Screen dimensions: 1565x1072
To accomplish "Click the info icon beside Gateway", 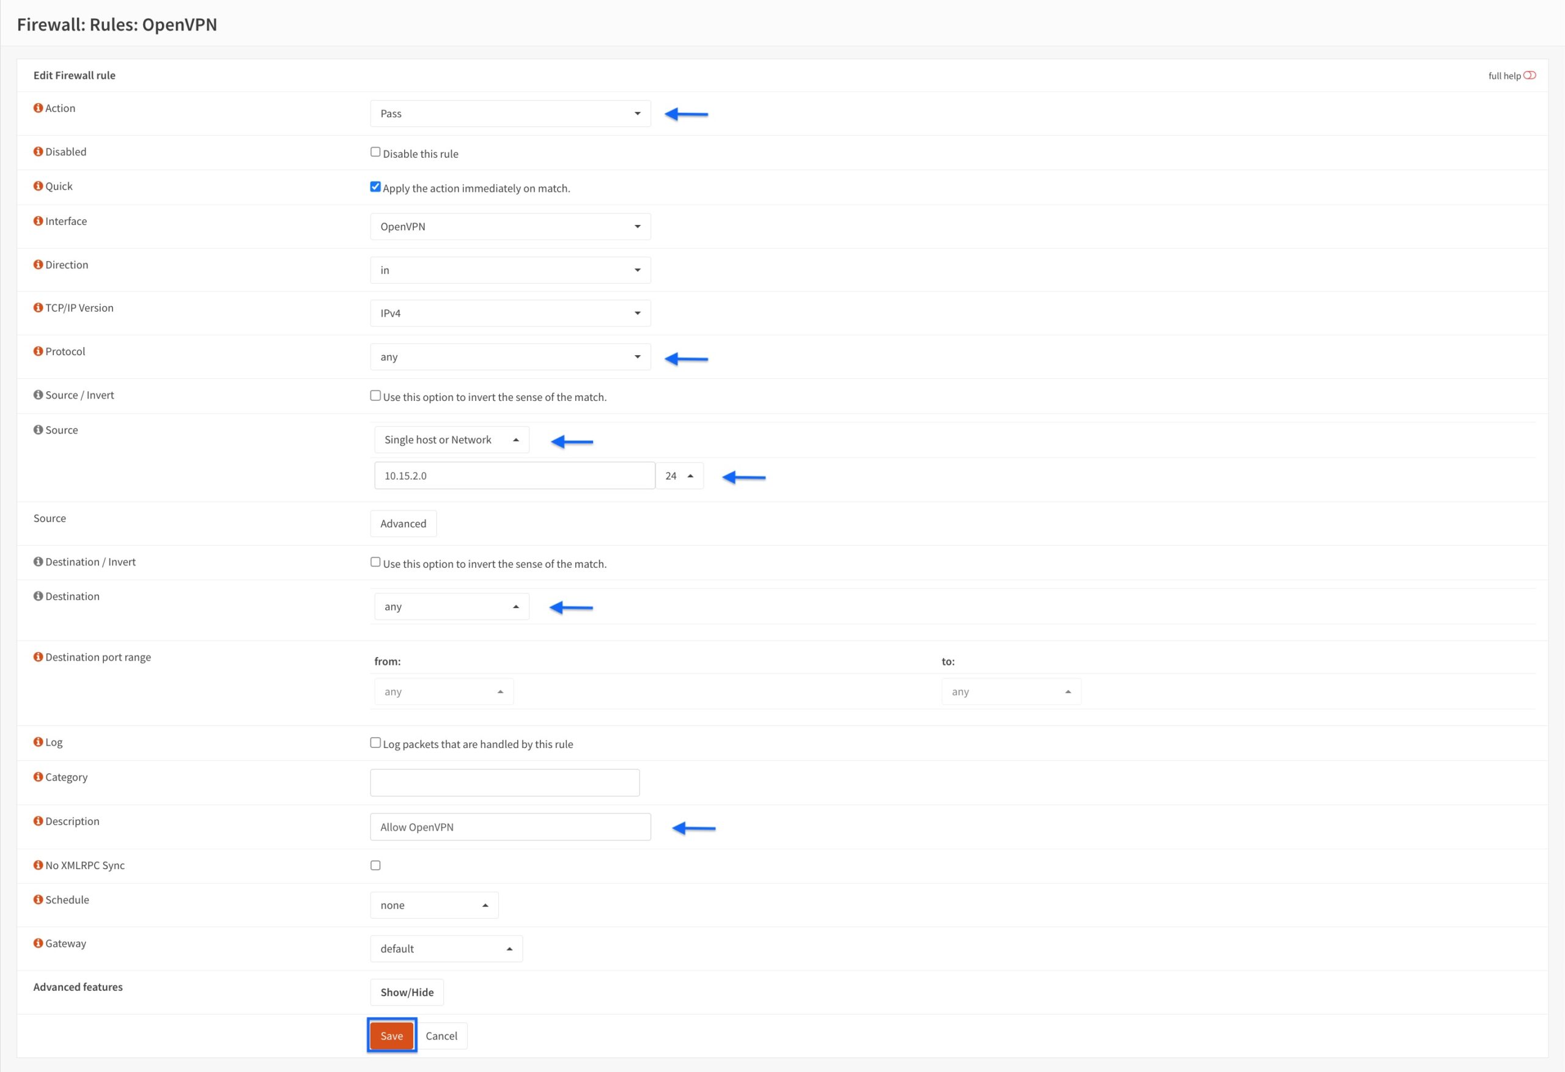I will point(38,942).
